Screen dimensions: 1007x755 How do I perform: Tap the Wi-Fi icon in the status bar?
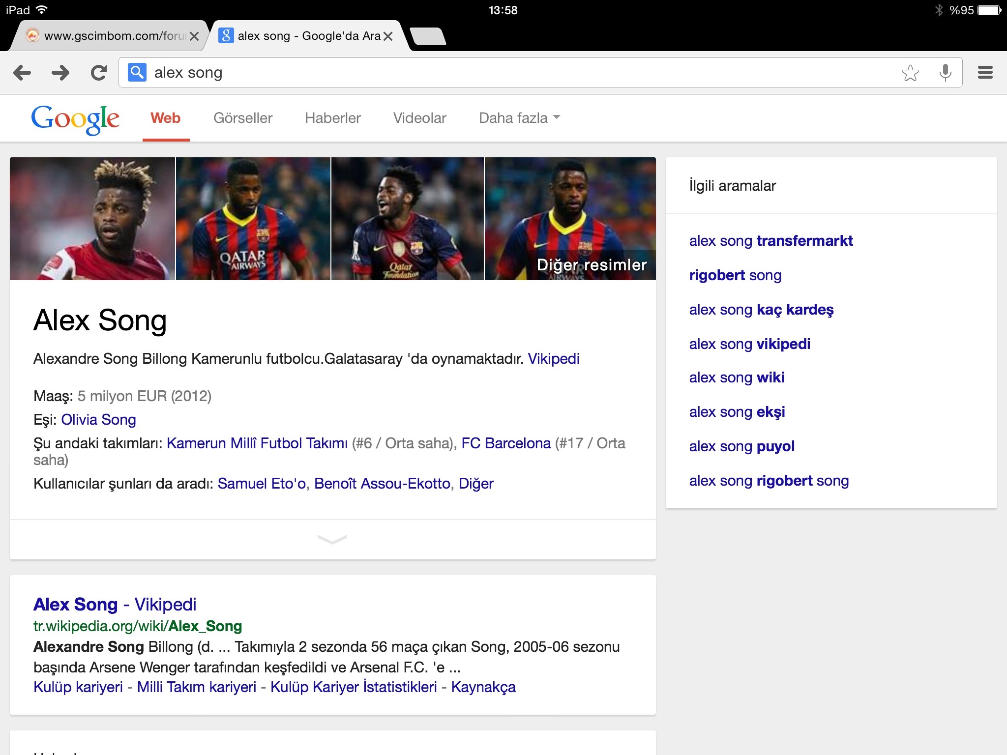(x=42, y=10)
